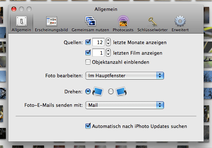Uncheck the letzten Film anzeigen checkbox
Screen dimensions: 212x148
[88, 52]
